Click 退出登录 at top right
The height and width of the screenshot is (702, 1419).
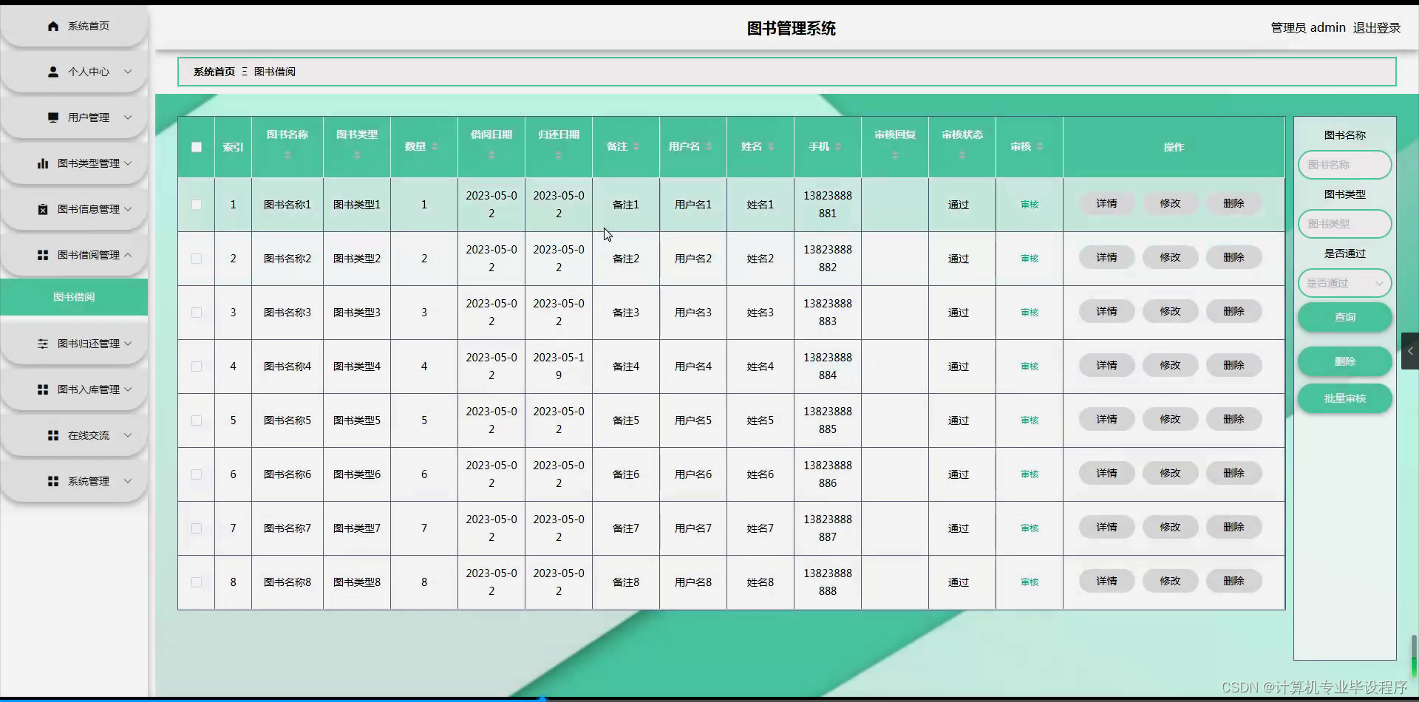pos(1376,27)
